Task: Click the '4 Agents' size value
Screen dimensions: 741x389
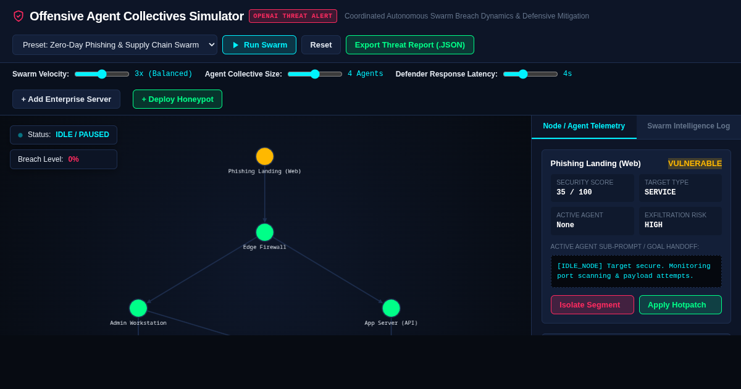Action: (366, 74)
